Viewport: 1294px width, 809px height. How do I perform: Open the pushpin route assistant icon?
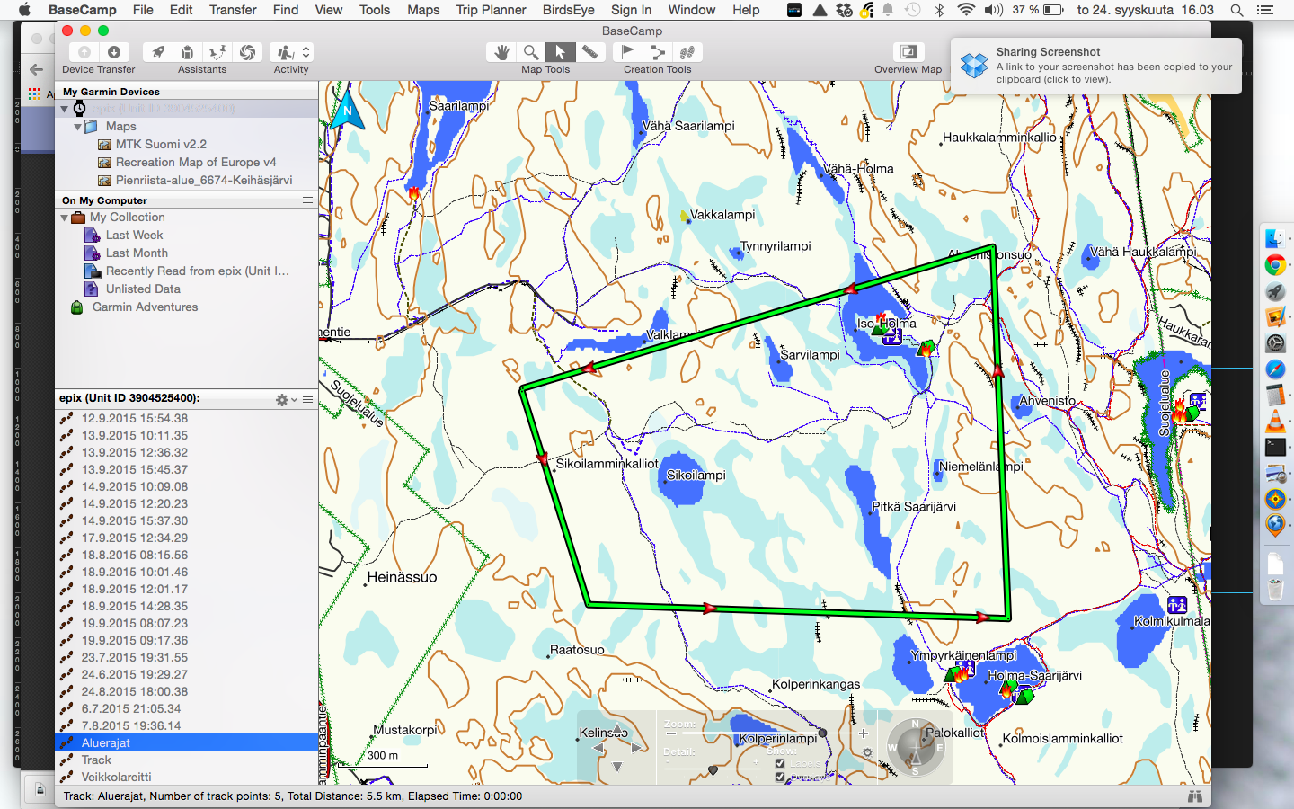coord(217,52)
